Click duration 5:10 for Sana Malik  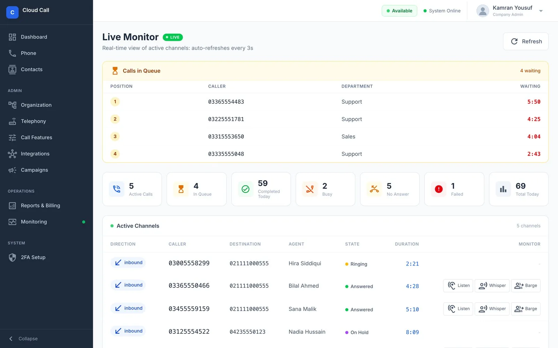pos(412,309)
